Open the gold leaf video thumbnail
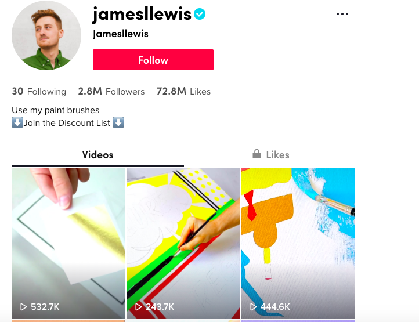The height and width of the screenshot is (322, 419). (68, 243)
